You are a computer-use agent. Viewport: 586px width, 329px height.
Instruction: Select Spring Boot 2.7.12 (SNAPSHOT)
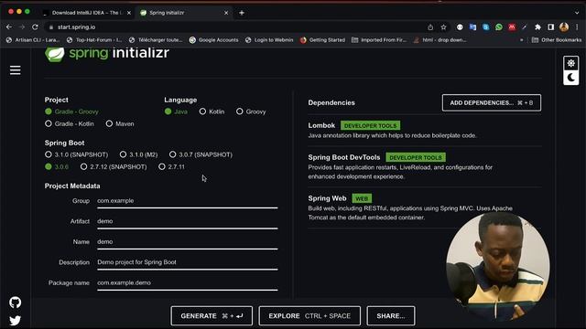pyautogui.click(x=114, y=166)
